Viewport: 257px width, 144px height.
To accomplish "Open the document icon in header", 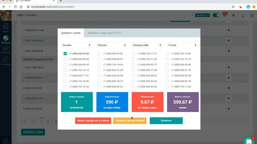I will (252, 15).
